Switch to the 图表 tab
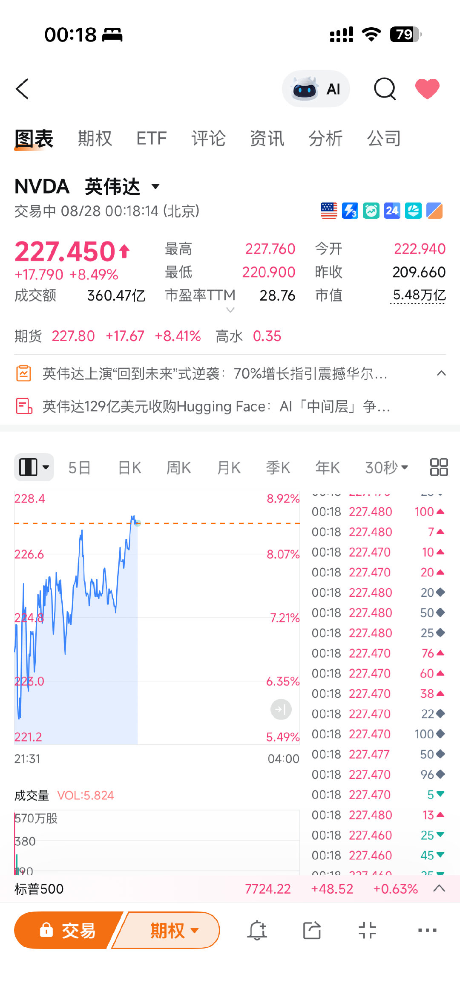 click(34, 139)
